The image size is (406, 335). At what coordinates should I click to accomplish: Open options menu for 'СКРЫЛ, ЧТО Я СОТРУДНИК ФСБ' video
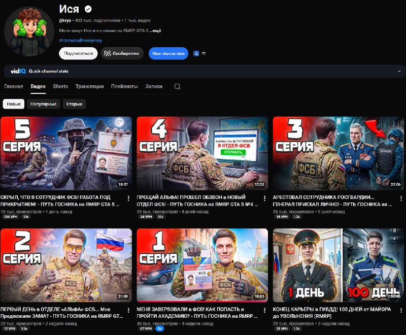click(128, 198)
